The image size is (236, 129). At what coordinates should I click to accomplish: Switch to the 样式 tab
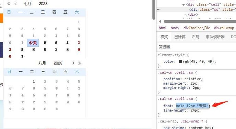(x=164, y=37)
